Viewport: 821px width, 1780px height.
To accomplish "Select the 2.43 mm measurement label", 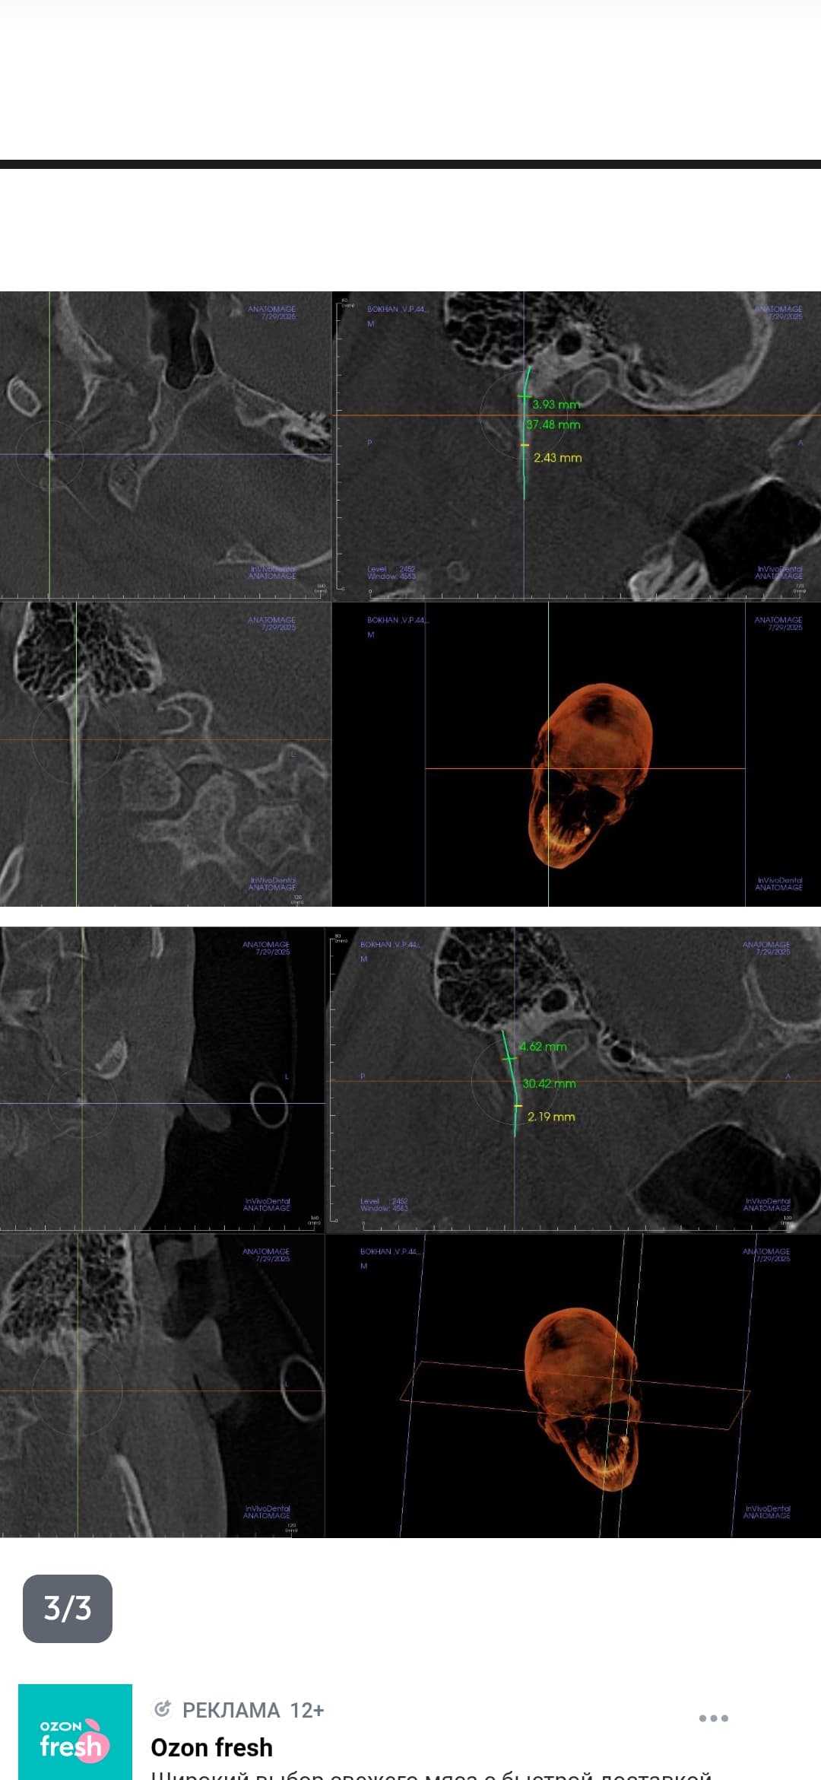I will coord(557,457).
